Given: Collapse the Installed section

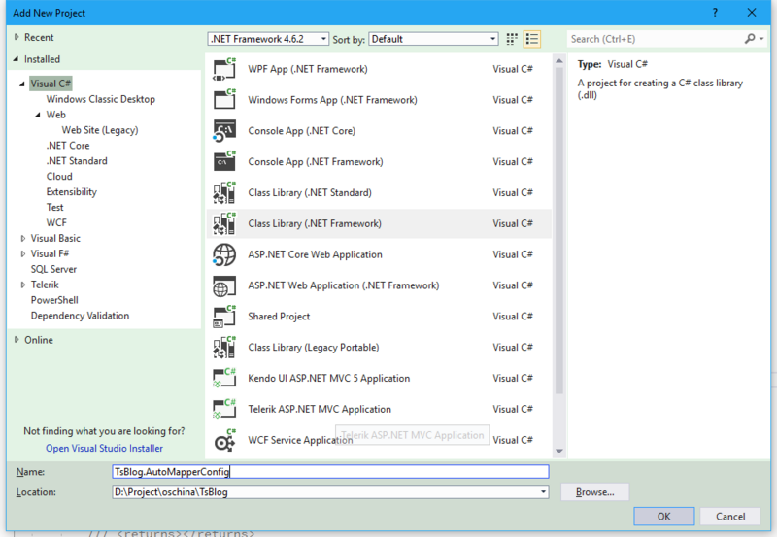Looking at the screenshot, I should (x=16, y=59).
